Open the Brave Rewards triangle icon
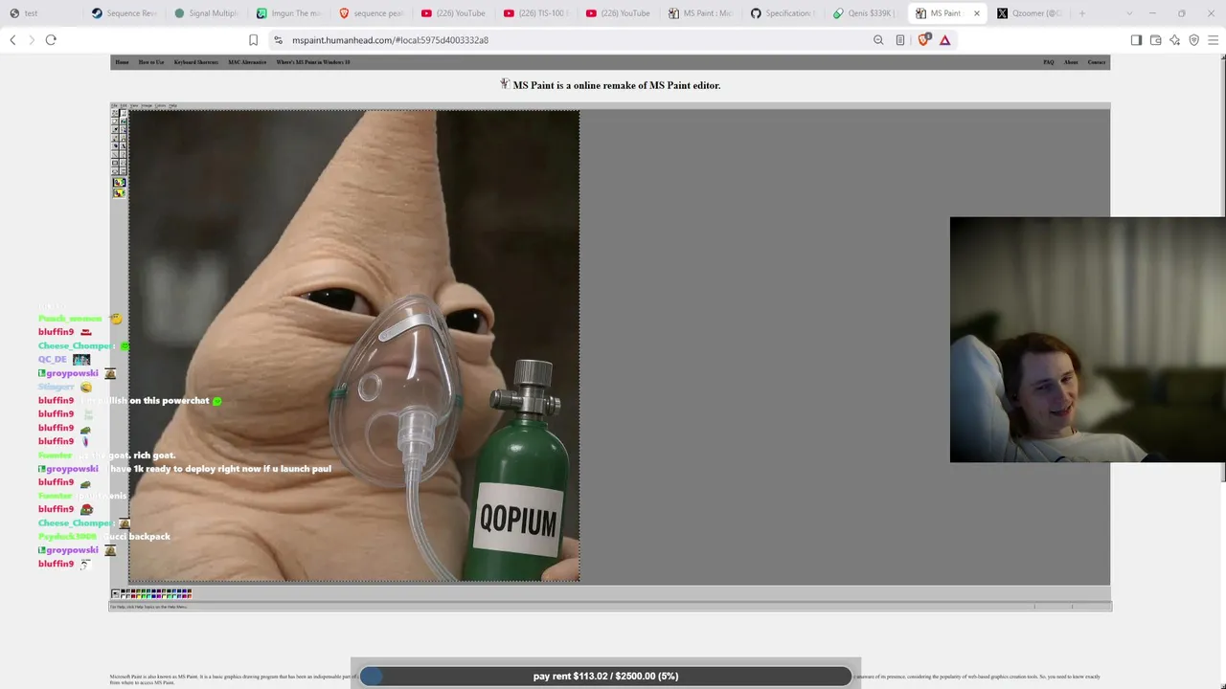The height and width of the screenshot is (689, 1226). (x=944, y=40)
